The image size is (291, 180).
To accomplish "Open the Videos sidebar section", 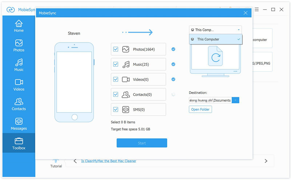I will tap(19, 85).
